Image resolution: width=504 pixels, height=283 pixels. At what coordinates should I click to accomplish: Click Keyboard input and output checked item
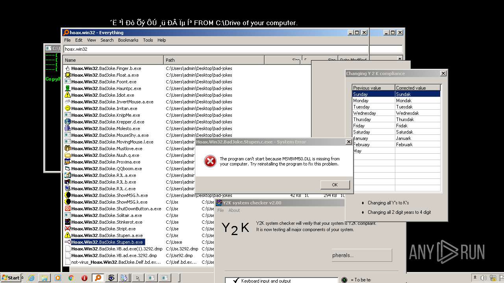coord(266,281)
